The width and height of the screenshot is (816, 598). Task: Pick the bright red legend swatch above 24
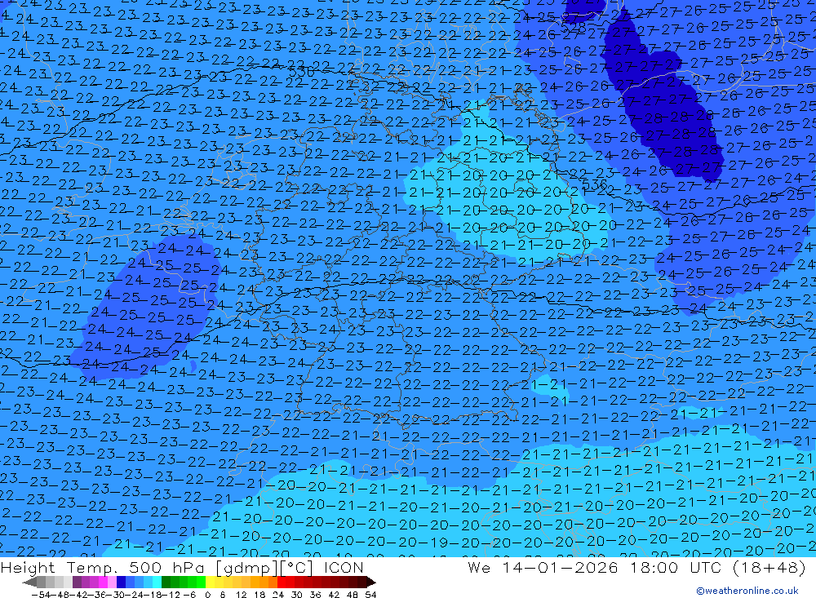282,582
